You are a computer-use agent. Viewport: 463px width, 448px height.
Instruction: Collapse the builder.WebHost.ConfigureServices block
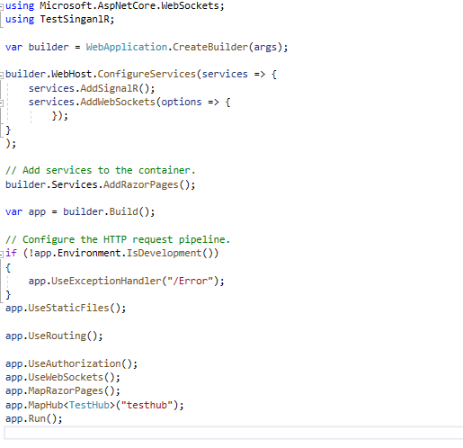[2, 75]
